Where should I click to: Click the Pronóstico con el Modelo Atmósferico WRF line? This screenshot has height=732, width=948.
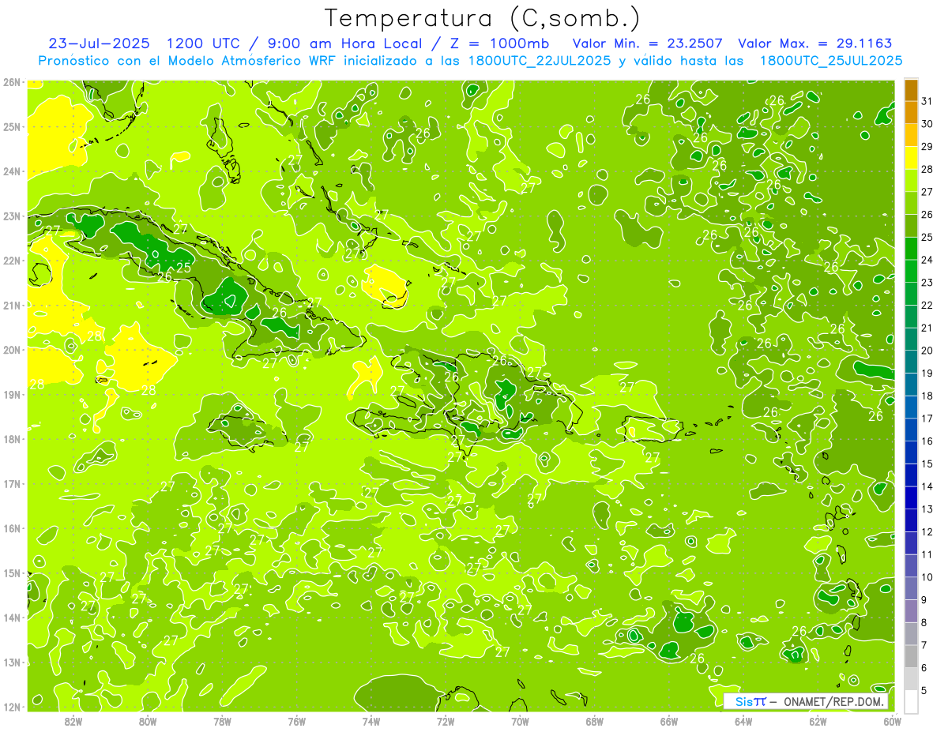[x=470, y=61]
